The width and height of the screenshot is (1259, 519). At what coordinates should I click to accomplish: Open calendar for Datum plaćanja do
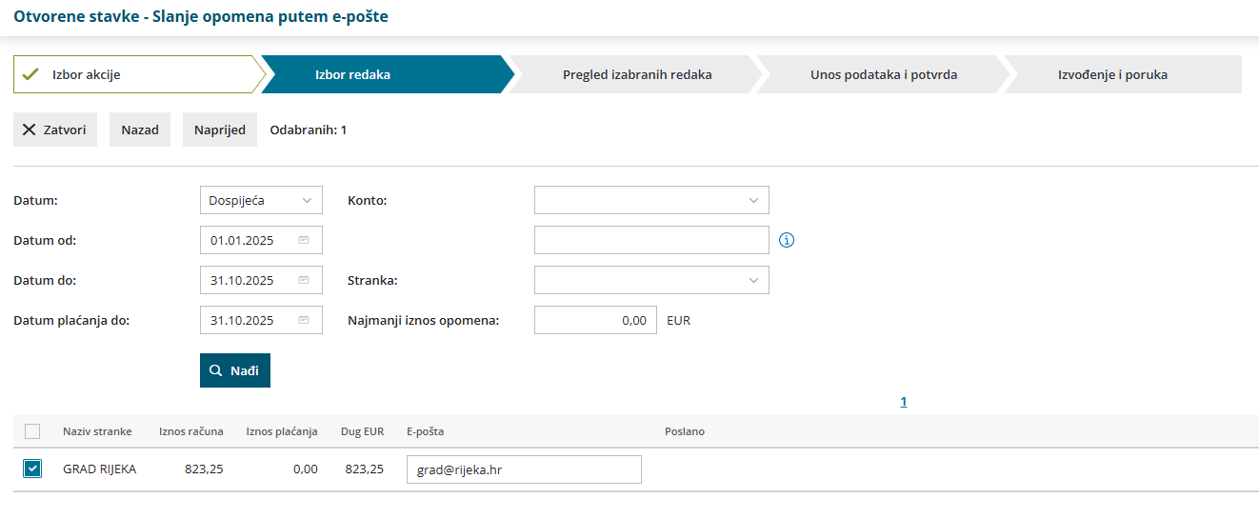[304, 320]
